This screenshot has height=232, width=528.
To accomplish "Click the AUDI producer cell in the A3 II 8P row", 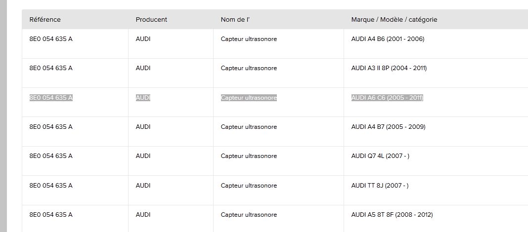I will click(143, 68).
